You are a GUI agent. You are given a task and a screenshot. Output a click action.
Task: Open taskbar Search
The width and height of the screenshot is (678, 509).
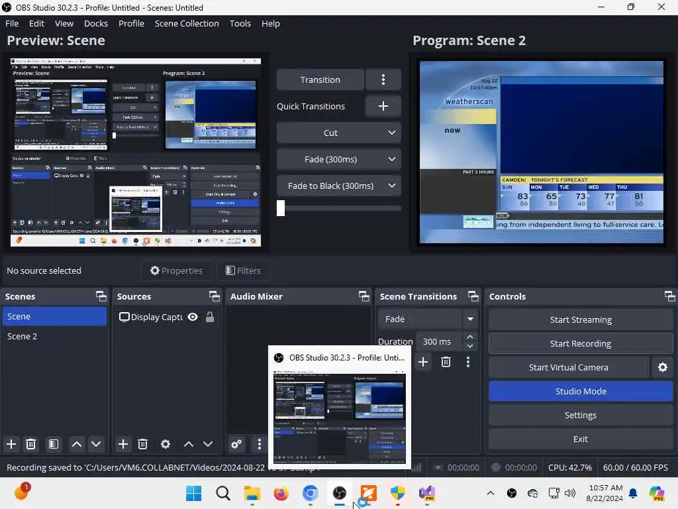point(222,493)
